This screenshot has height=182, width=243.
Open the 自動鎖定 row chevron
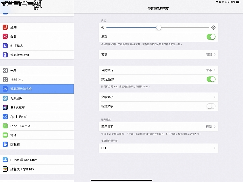pos(215,70)
